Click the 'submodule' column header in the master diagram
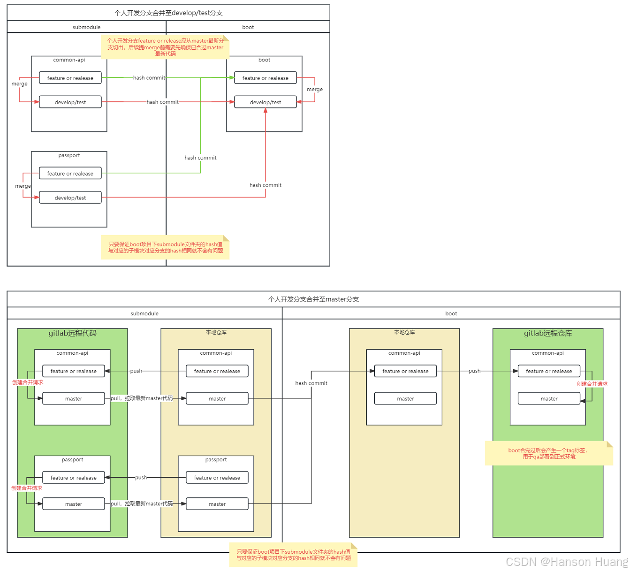This screenshot has width=630, height=572. [x=144, y=313]
